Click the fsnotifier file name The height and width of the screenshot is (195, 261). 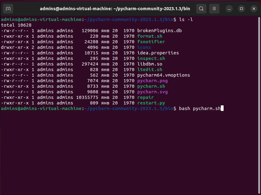[x=151, y=42]
